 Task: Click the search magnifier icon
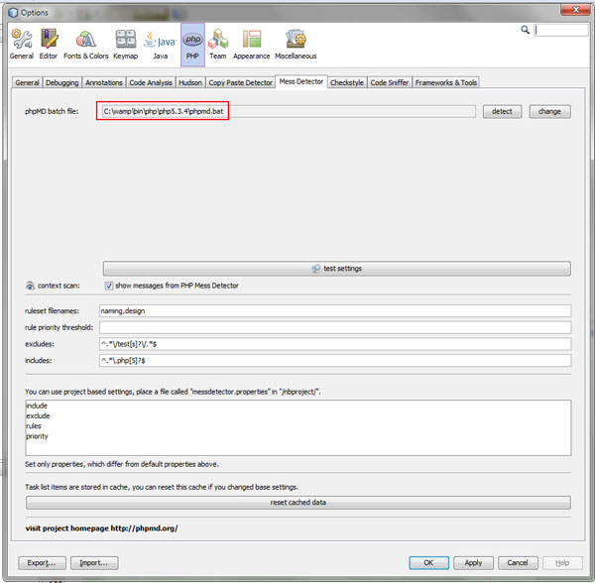(x=525, y=30)
